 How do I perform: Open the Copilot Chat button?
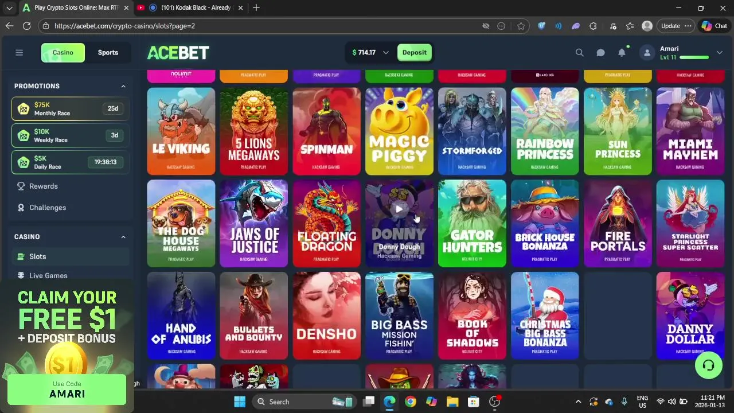[715, 26]
